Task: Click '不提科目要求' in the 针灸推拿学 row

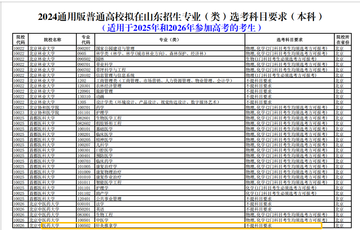Action: coord(259,226)
